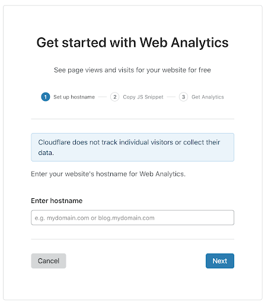Focus the Enter hostname input field
The height and width of the screenshot is (304, 268).
(133, 218)
